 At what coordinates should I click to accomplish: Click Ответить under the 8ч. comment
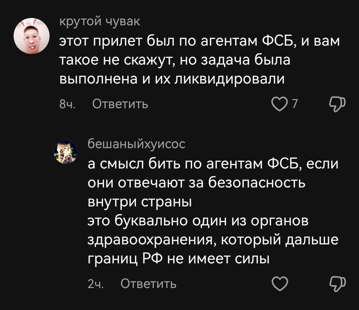click(120, 105)
